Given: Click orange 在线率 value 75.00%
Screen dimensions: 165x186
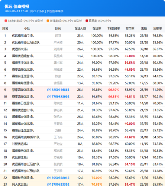Looking at the screenshot, I should tap(97, 178).
